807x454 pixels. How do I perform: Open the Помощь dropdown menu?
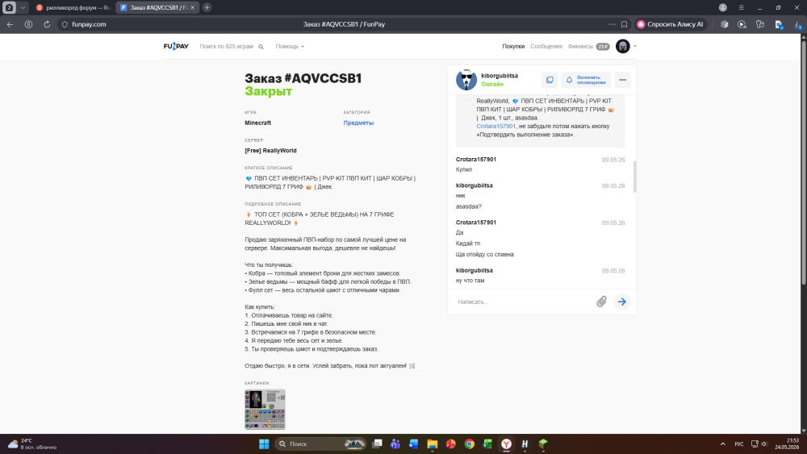(289, 46)
